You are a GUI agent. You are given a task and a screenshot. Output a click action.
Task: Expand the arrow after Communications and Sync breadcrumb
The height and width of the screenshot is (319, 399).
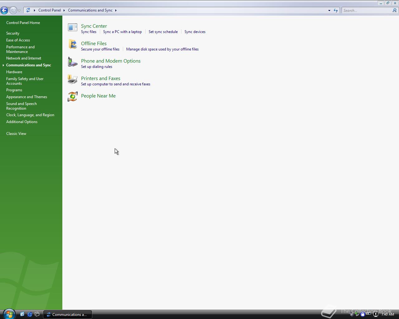tap(116, 10)
